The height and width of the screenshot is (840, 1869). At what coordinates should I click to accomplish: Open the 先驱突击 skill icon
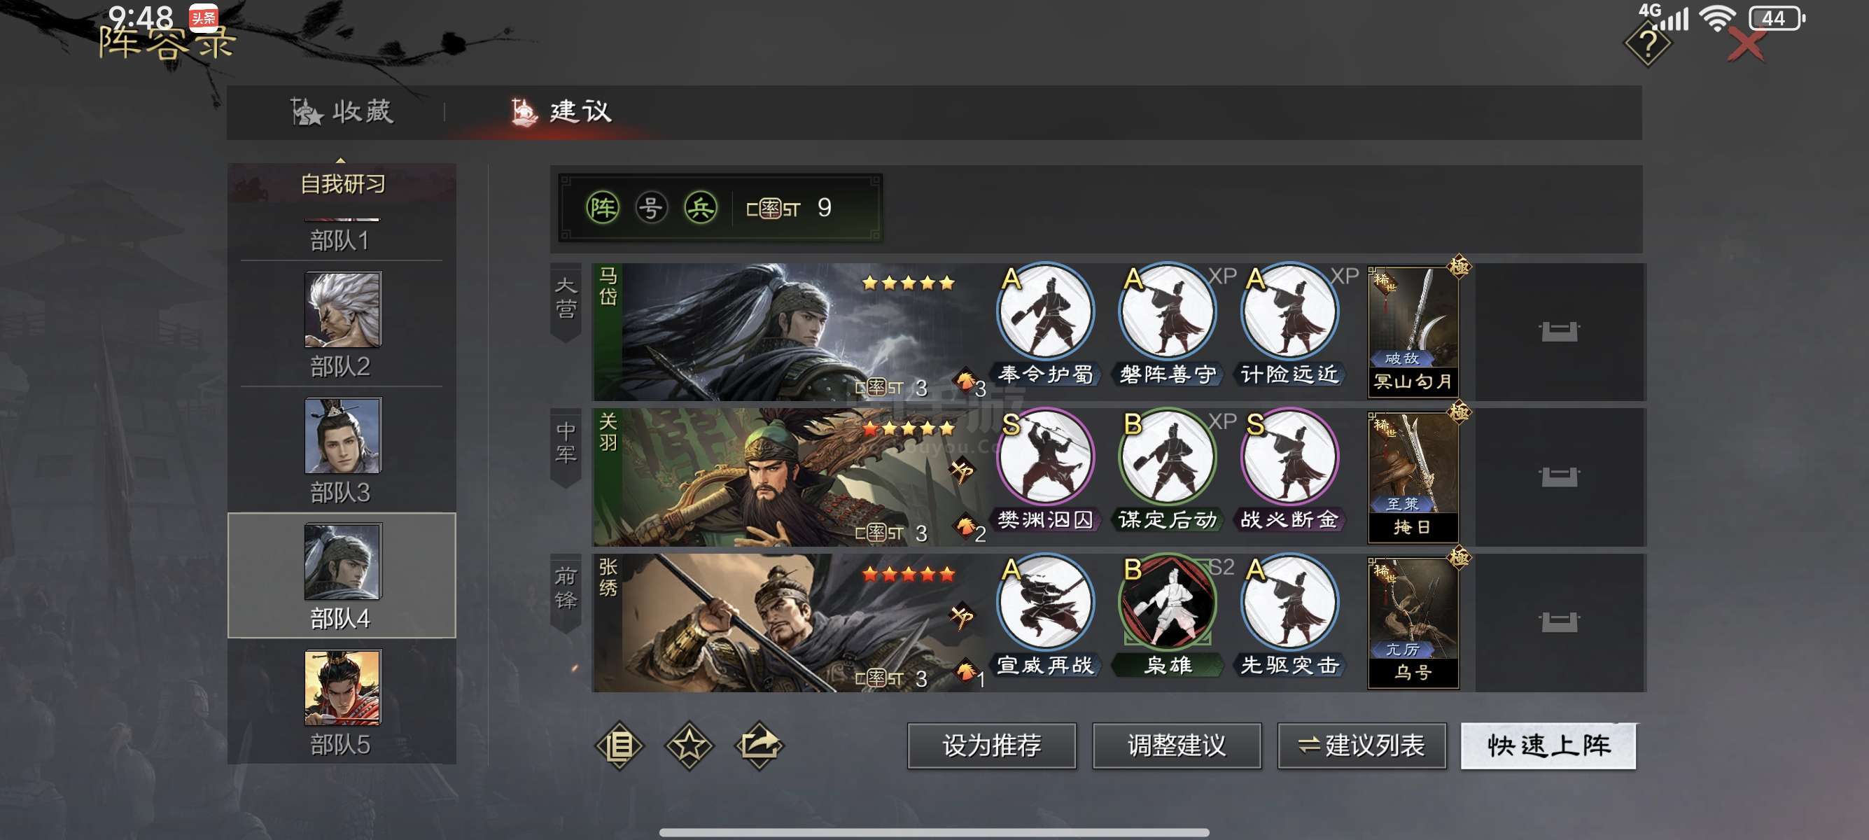pos(1289,602)
